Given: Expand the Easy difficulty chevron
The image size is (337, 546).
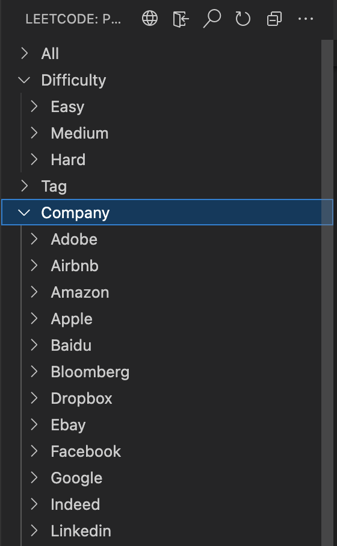Looking at the screenshot, I should [34, 107].
